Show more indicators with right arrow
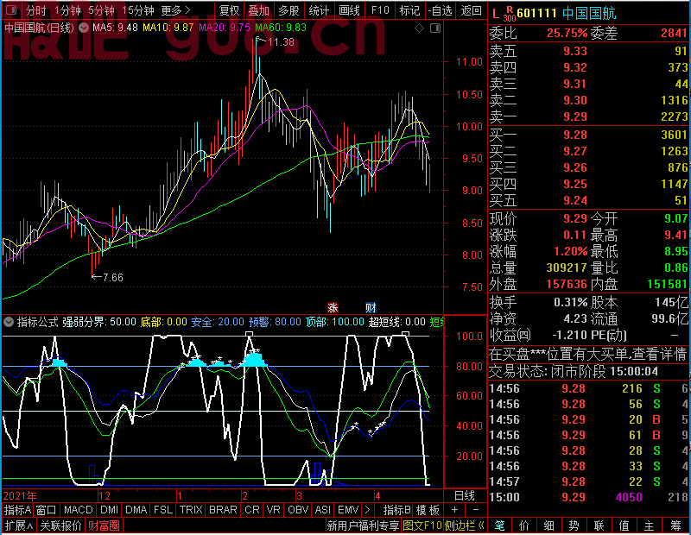 368,510
